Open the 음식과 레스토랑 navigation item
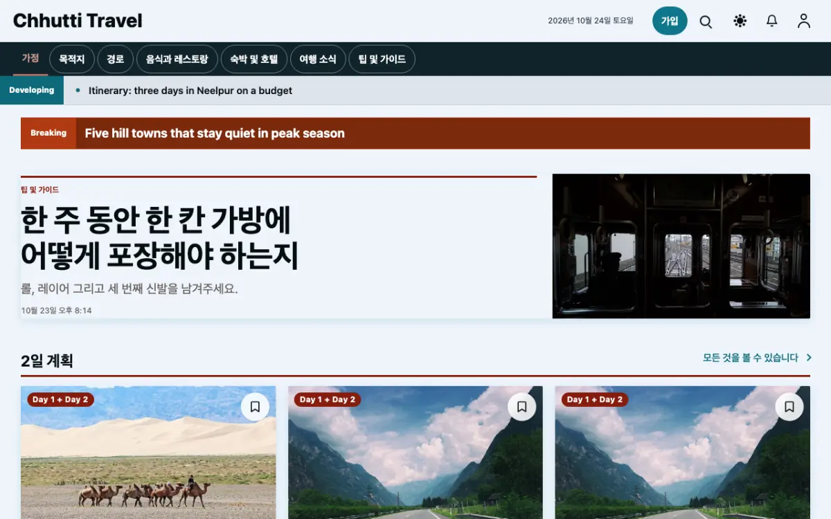 [x=177, y=60]
